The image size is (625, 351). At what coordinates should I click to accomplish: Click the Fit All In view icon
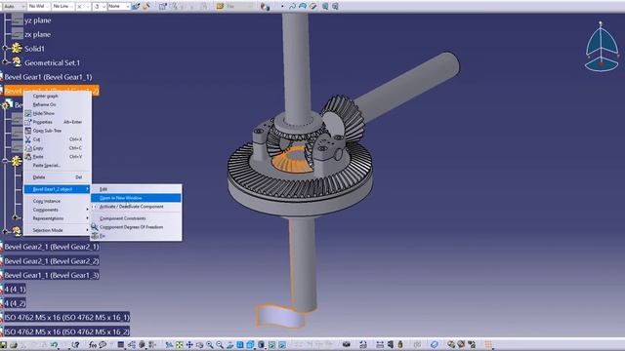[180, 344]
